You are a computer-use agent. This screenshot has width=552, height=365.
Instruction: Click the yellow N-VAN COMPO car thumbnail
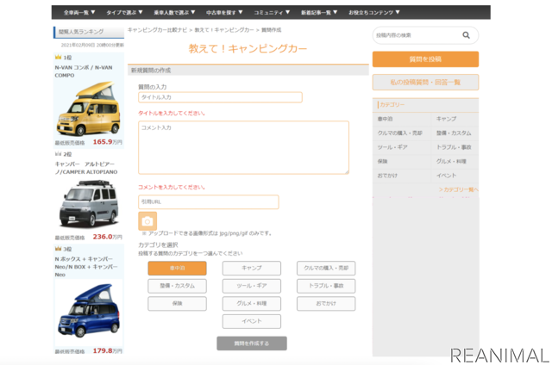[89, 109]
